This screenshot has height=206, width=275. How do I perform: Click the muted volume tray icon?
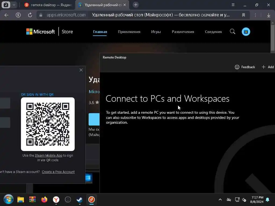(244, 200)
